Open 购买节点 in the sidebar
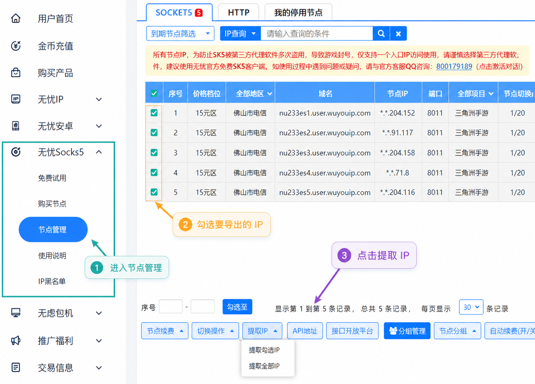 point(52,204)
